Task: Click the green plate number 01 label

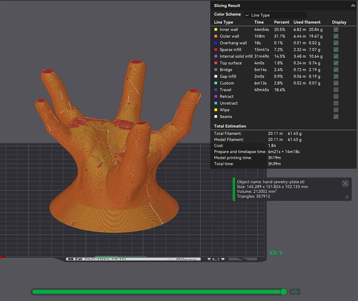Action: pos(276,253)
